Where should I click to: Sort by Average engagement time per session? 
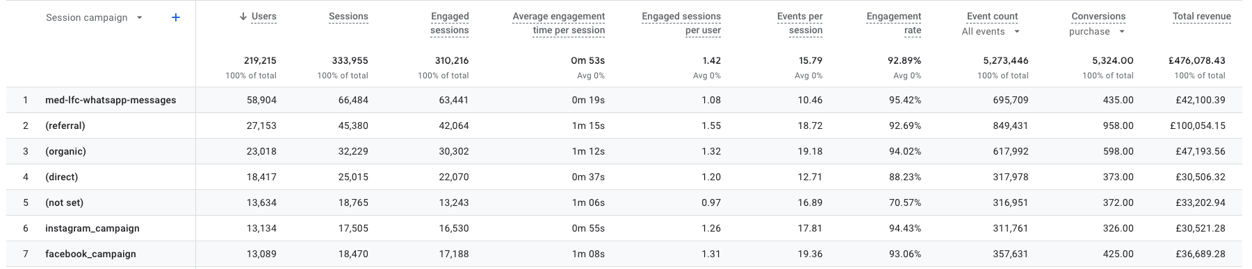[x=558, y=24]
